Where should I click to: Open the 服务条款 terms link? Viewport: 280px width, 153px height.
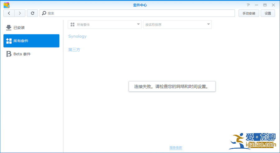(176, 148)
